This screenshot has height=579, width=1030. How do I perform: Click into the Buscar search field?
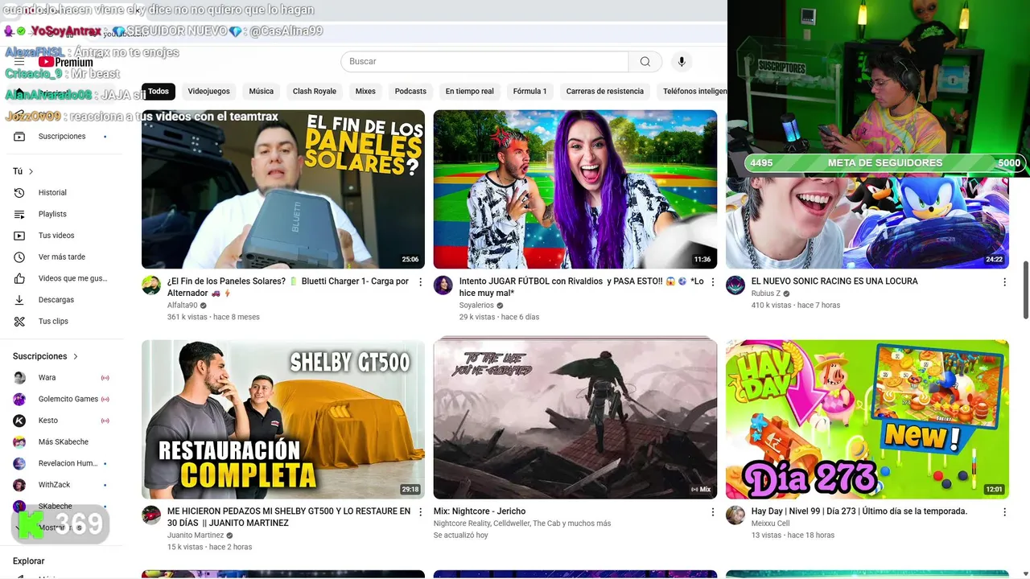(x=484, y=62)
